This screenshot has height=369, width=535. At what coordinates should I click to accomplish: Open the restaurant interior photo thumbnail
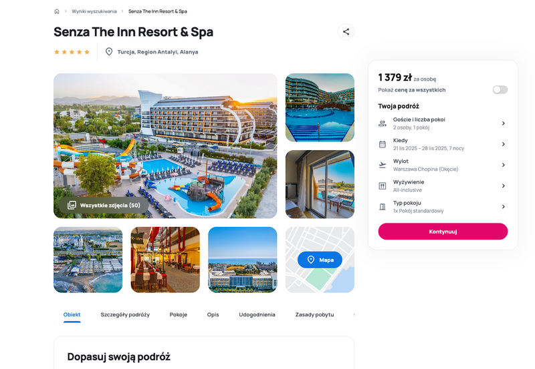pyautogui.click(x=165, y=260)
